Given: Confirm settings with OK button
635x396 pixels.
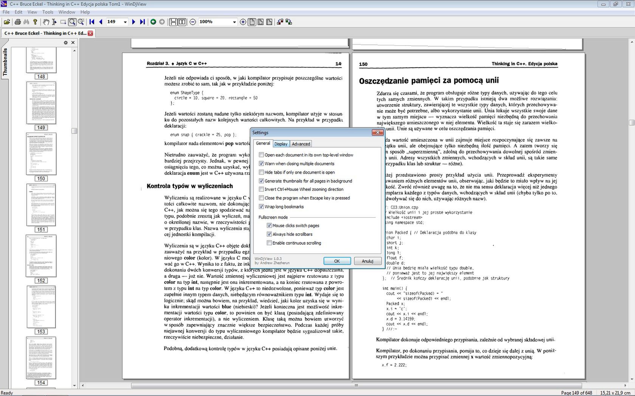Looking at the screenshot, I should click(x=337, y=261).
